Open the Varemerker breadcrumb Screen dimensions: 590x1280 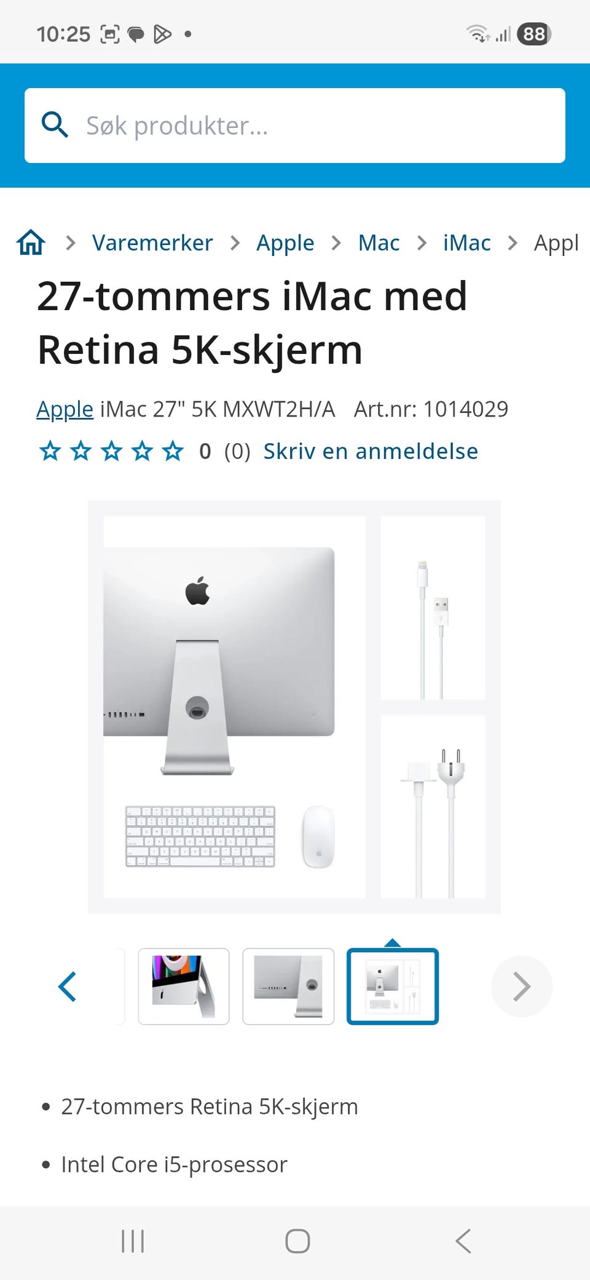(x=152, y=243)
